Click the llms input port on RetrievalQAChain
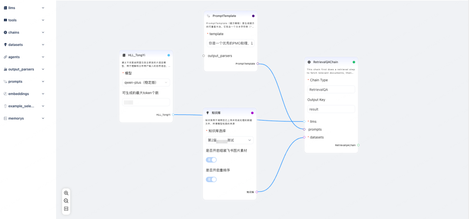Viewport: 469px width, 219px height. (304, 121)
